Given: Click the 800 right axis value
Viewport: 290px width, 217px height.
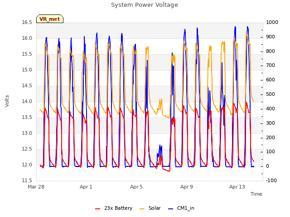Looking at the screenshot, I should pos(271,51).
